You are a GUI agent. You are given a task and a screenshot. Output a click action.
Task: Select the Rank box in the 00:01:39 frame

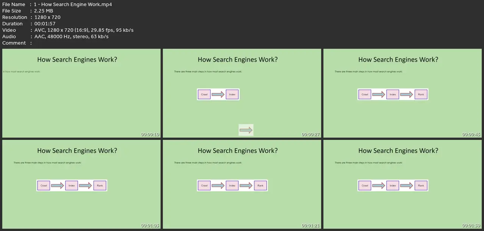tap(421, 186)
